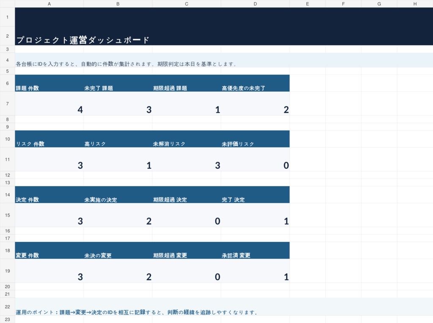Click the 承認済 変更 header cell

tap(255, 250)
